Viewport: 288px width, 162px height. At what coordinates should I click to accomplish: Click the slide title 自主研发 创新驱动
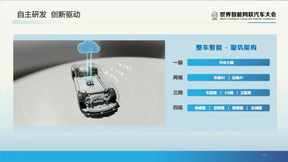click(x=49, y=14)
